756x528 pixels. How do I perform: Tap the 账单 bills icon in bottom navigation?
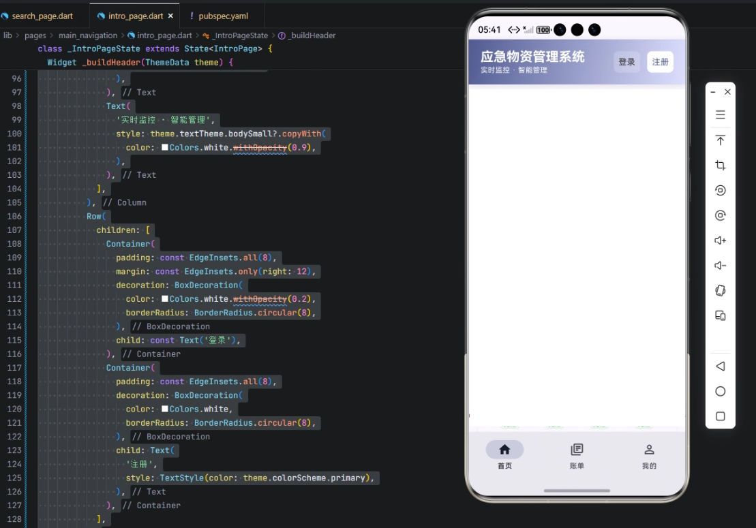(577, 450)
